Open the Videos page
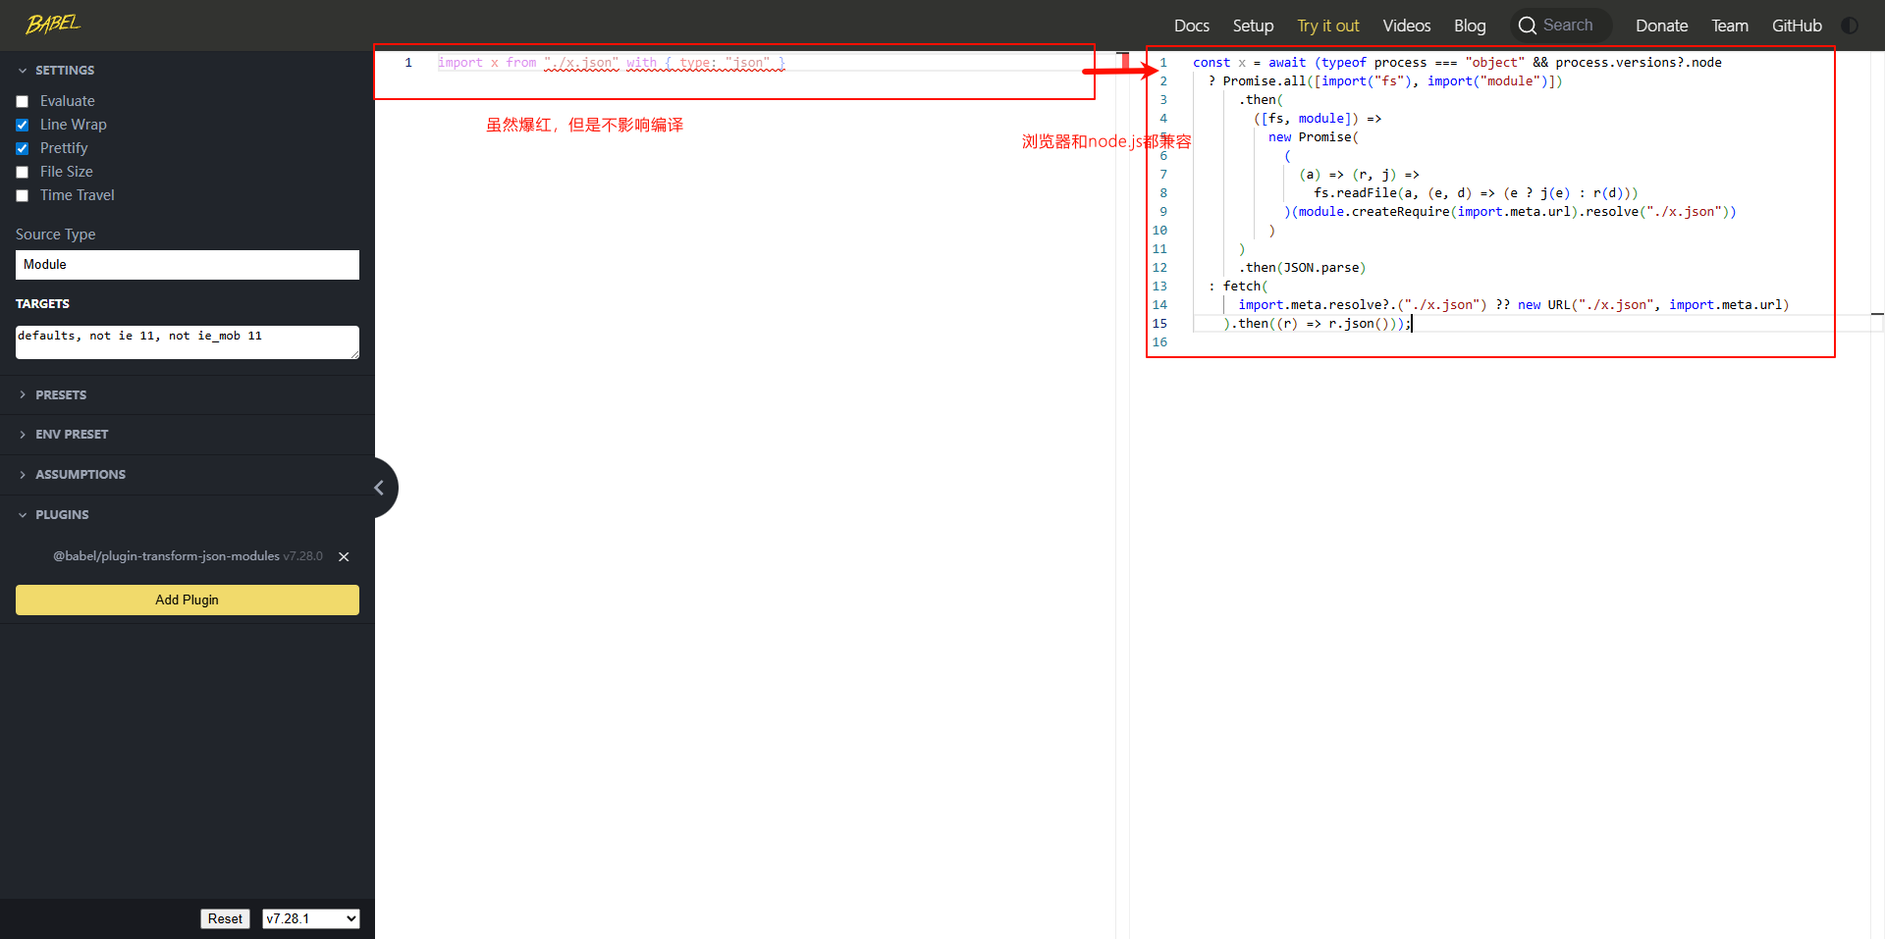Screen dimensions: 1885x939 1406,26
